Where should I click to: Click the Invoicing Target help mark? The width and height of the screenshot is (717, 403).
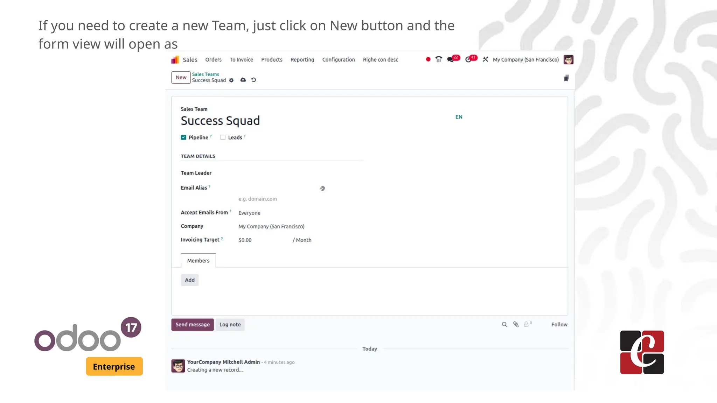pos(222,239)
